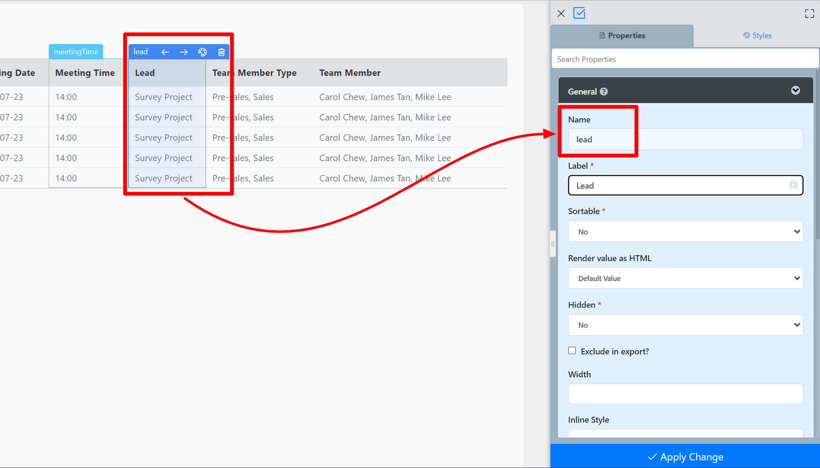Image resolution: width=820 pixels, height=468 pixels.
Task: Move lead column left with arrow icon
Action: 165,52
